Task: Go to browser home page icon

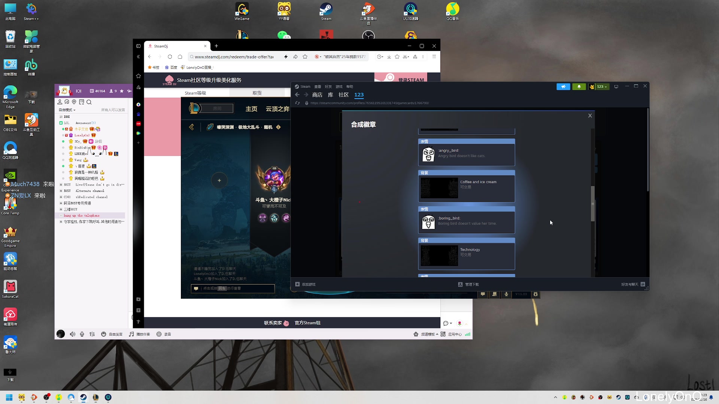Action: coord(180,57)
